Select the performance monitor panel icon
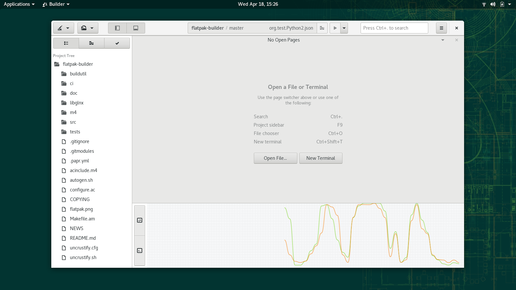The image size is (516, 290). click(x=140, y=220)
